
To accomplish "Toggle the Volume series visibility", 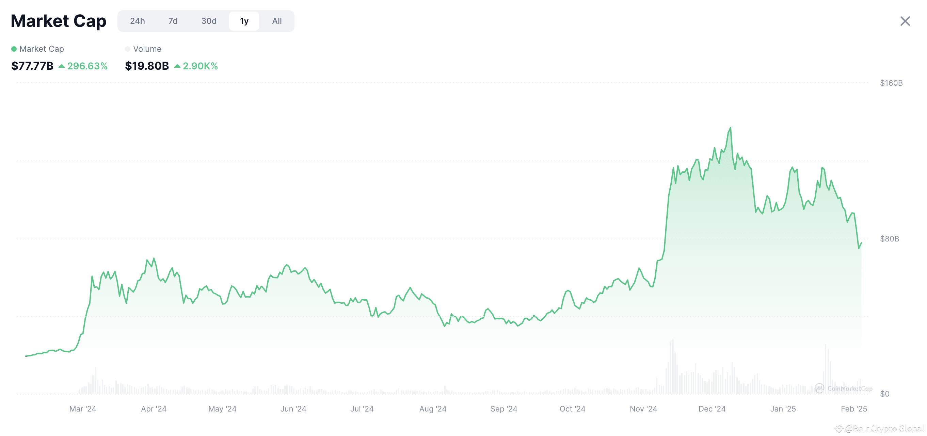I will tap(147, 49).
